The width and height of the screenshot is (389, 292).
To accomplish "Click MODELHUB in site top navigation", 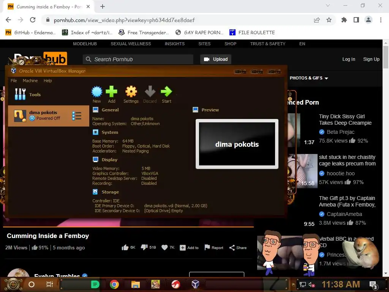I will [x=85, y=44].
